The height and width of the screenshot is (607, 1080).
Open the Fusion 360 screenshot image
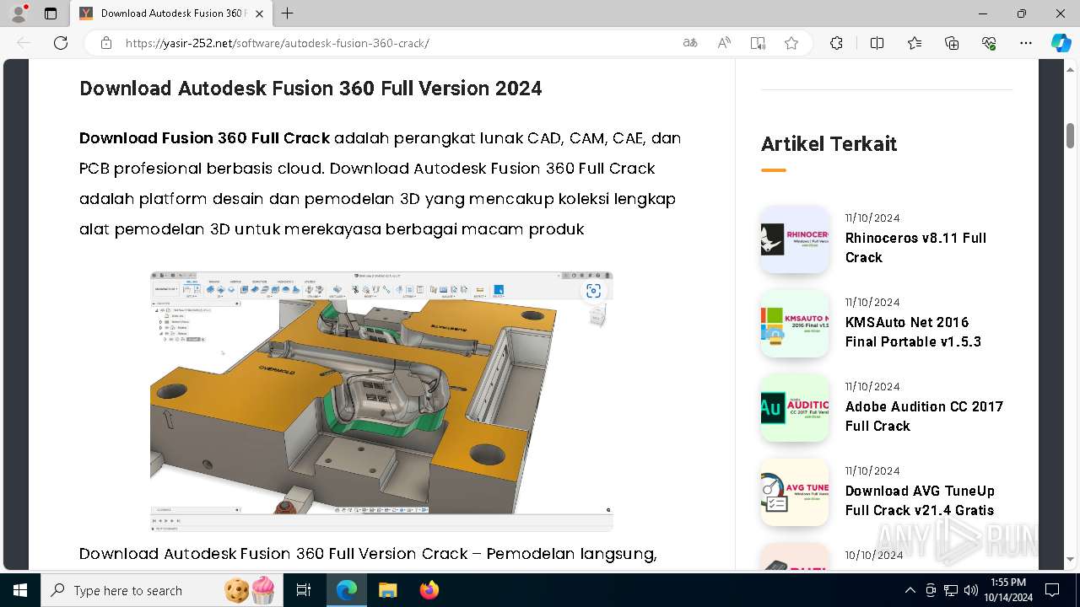381,401
